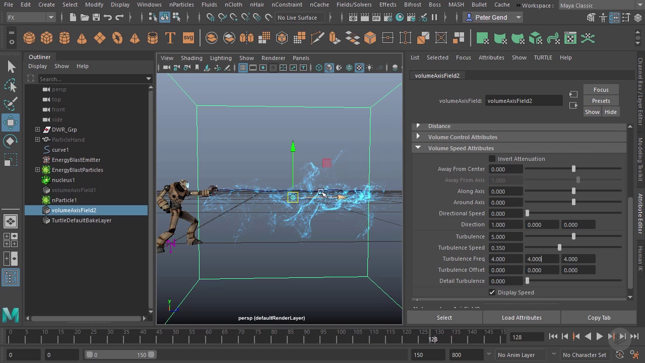Open the Bifrost menu

click(412, 5)
